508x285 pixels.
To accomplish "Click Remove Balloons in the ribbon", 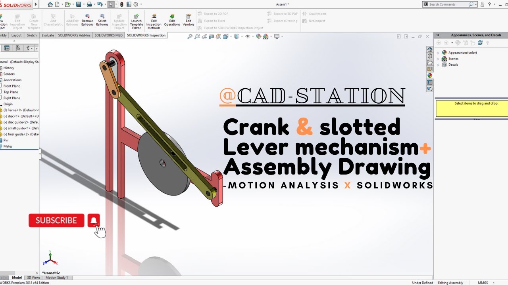I will [x=87, y=19].
